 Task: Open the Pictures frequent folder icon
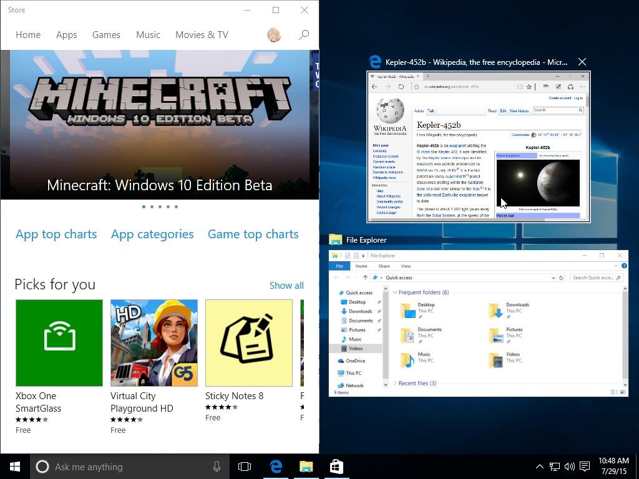pos(496,336)
